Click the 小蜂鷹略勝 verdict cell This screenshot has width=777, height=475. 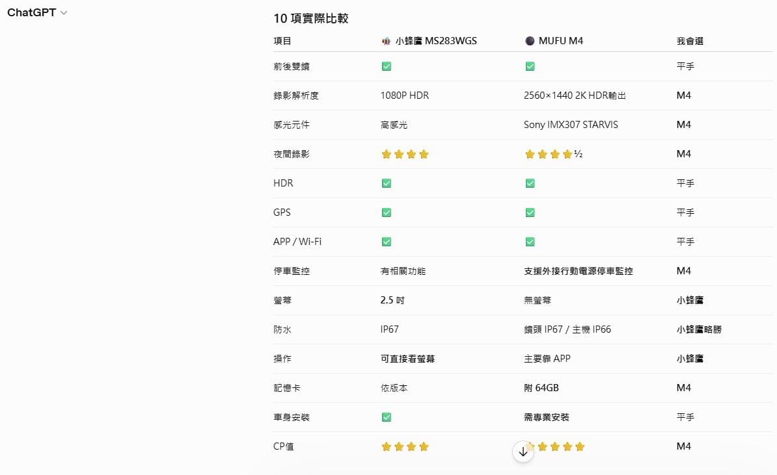[x=699, y=329]
